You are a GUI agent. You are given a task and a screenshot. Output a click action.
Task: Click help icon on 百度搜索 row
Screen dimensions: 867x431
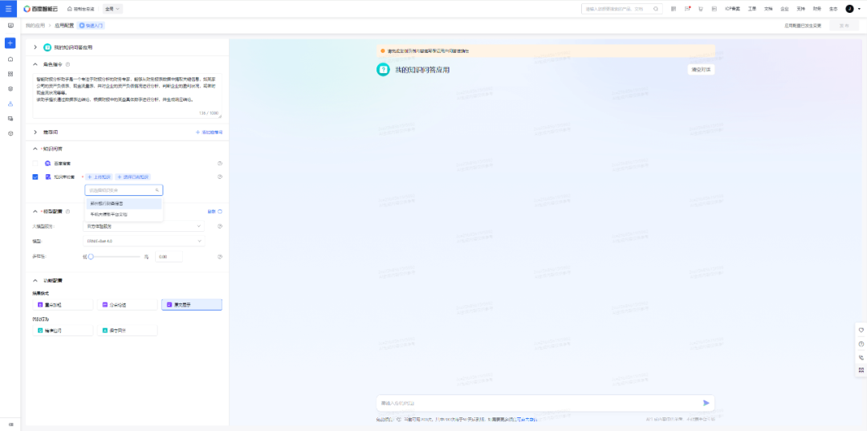(220, 164)
